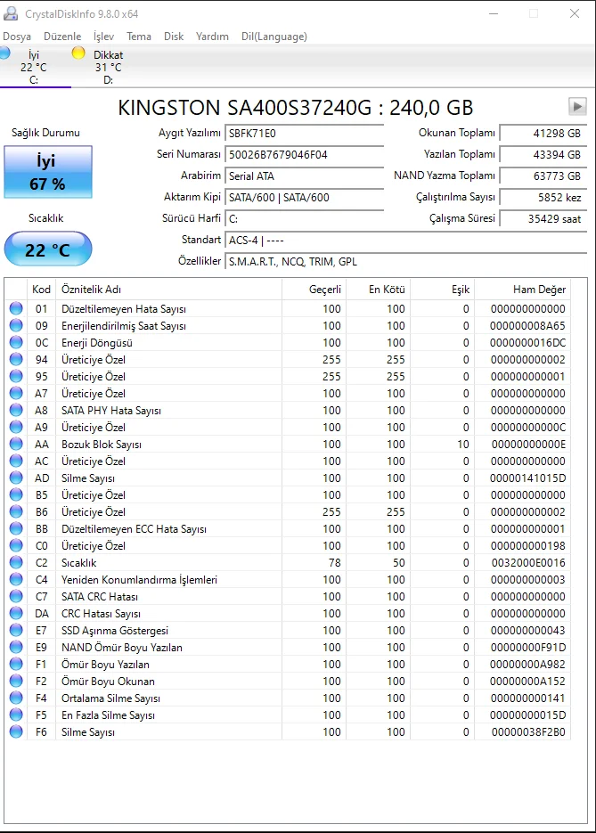Click status orb for SATA CRC Hatası
Screen dimensions: 596x833
point(16,596)
